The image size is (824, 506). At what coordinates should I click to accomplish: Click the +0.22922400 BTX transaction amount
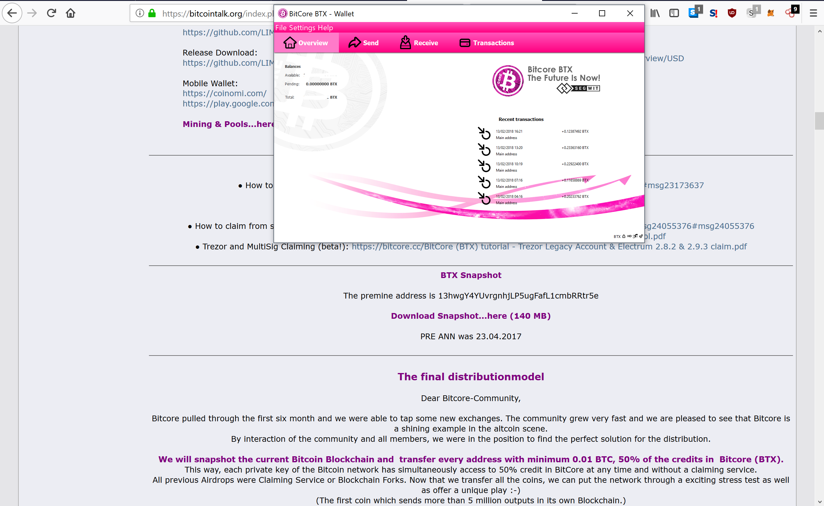click(x=575, y=164)
